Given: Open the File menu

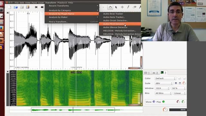Looking at the screenshot, I should tap(16, 3).
